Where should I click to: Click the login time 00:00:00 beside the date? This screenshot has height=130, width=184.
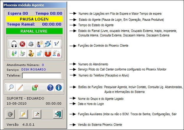pos(54,104)
